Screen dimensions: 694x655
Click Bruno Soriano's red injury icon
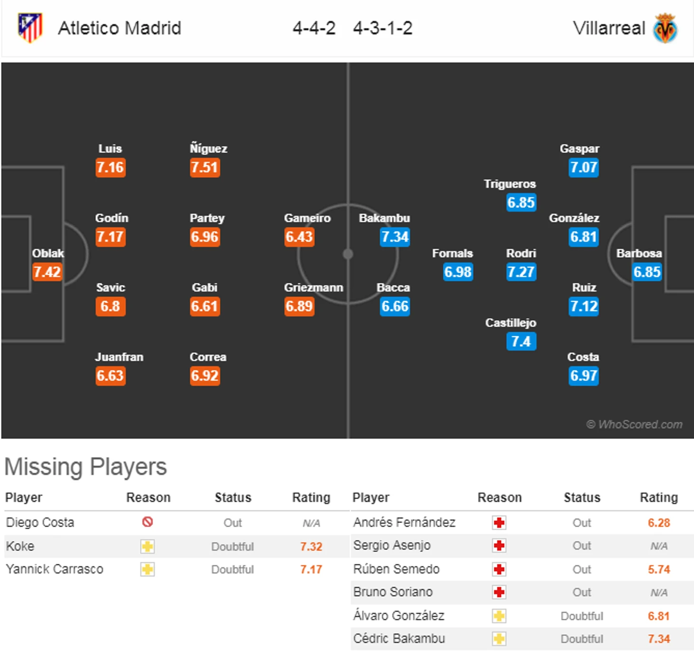[x=499, y=592]
